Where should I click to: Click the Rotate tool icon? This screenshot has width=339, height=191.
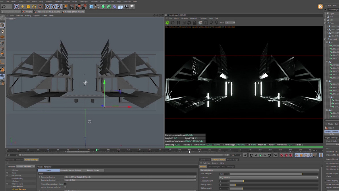click(x=34, y=7)
